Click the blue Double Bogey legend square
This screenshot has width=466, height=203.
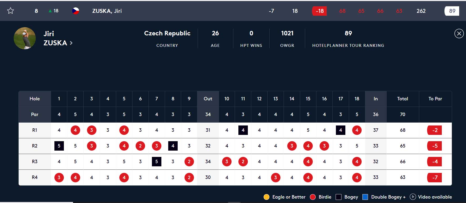365,197
